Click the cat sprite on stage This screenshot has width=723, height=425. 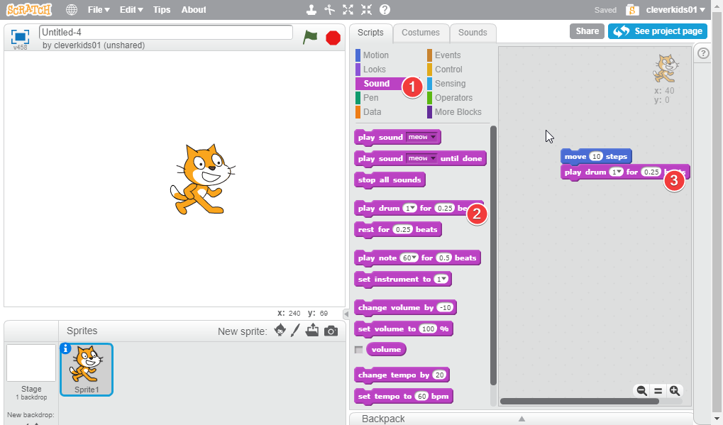click(203, 180)
